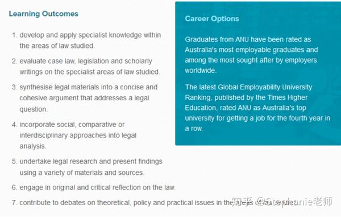Click the Career Options heading
Image resolution: width=341 pixels, height=217 pixels.
212,19
